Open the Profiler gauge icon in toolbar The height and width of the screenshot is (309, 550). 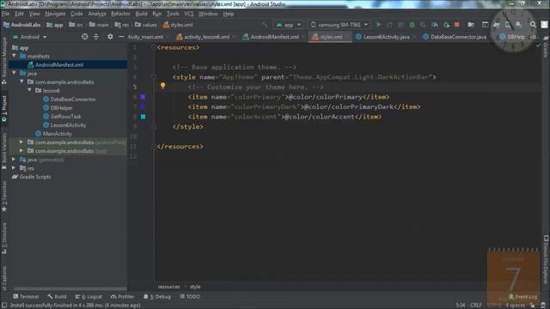pos(435,25)
